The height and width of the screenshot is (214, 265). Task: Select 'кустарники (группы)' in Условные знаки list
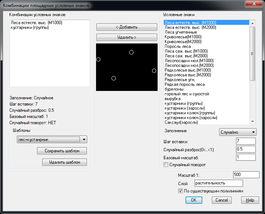[206, 103]
